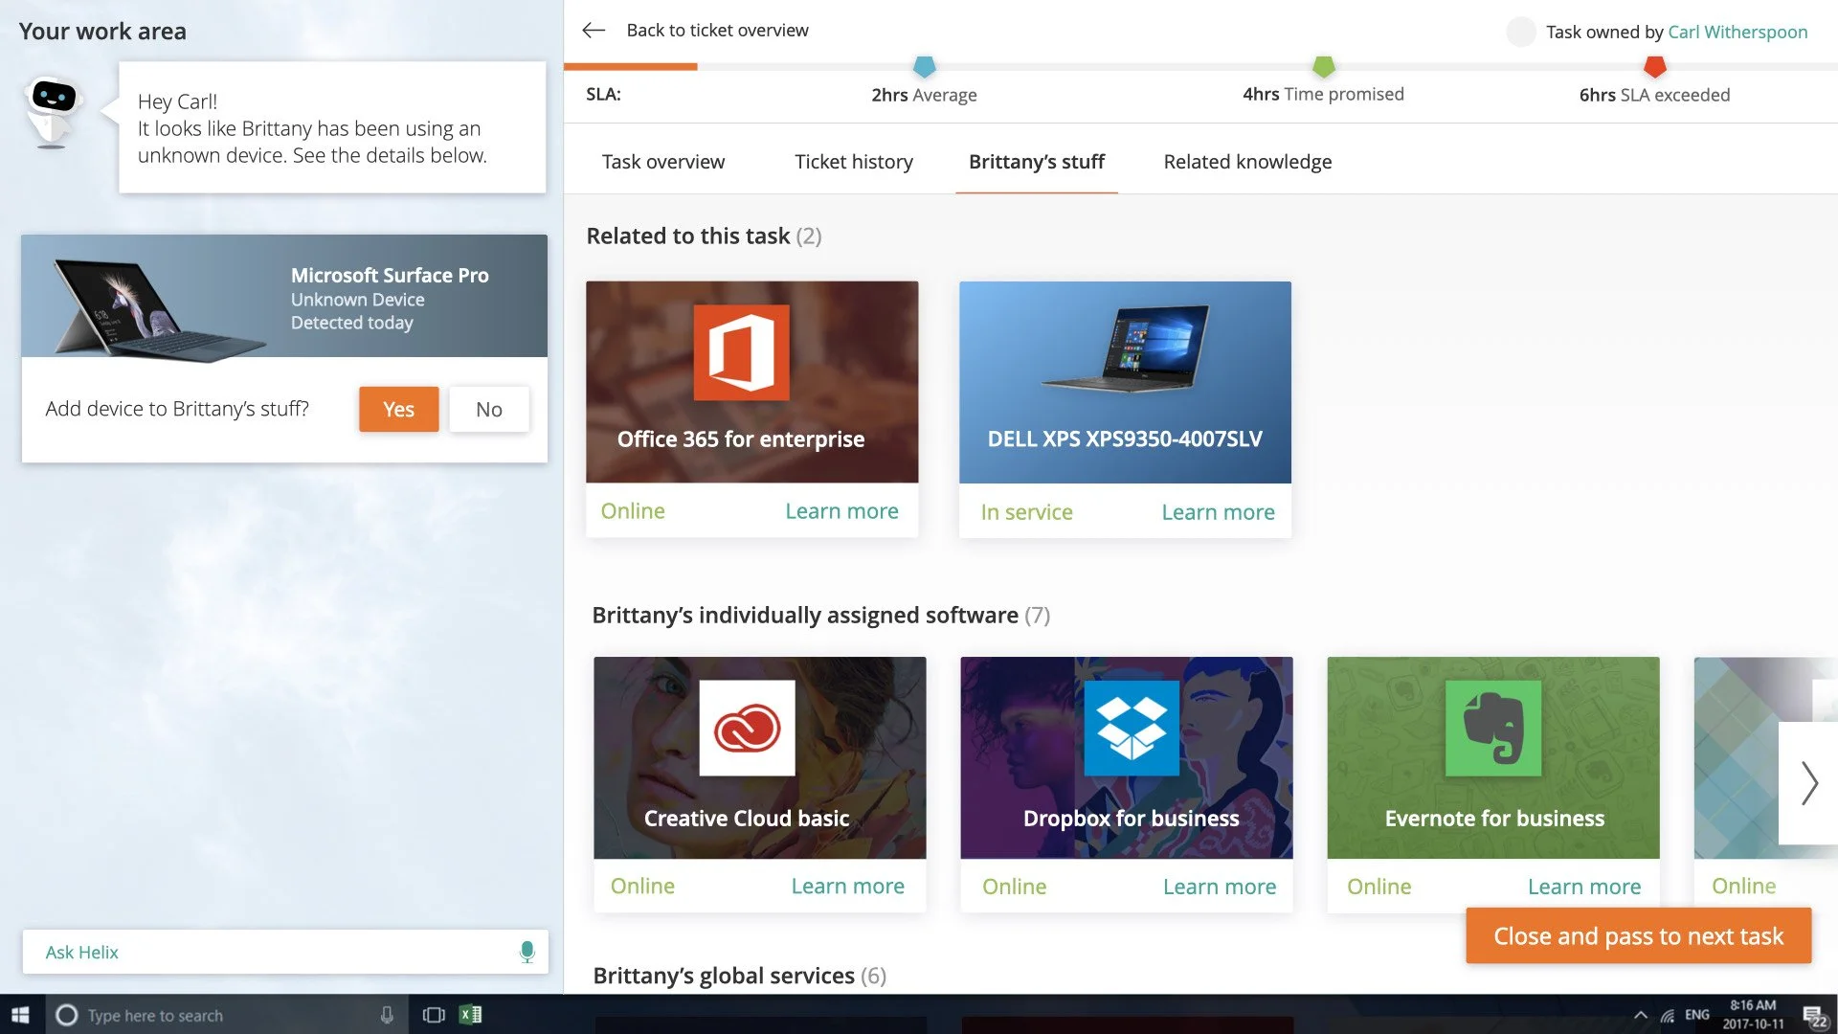Click the Office 365 logo icon

(x=741, y=352)
